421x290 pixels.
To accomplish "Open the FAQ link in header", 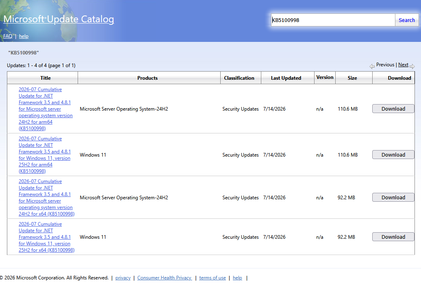I will pyautogui.click(x=8, y=36).
